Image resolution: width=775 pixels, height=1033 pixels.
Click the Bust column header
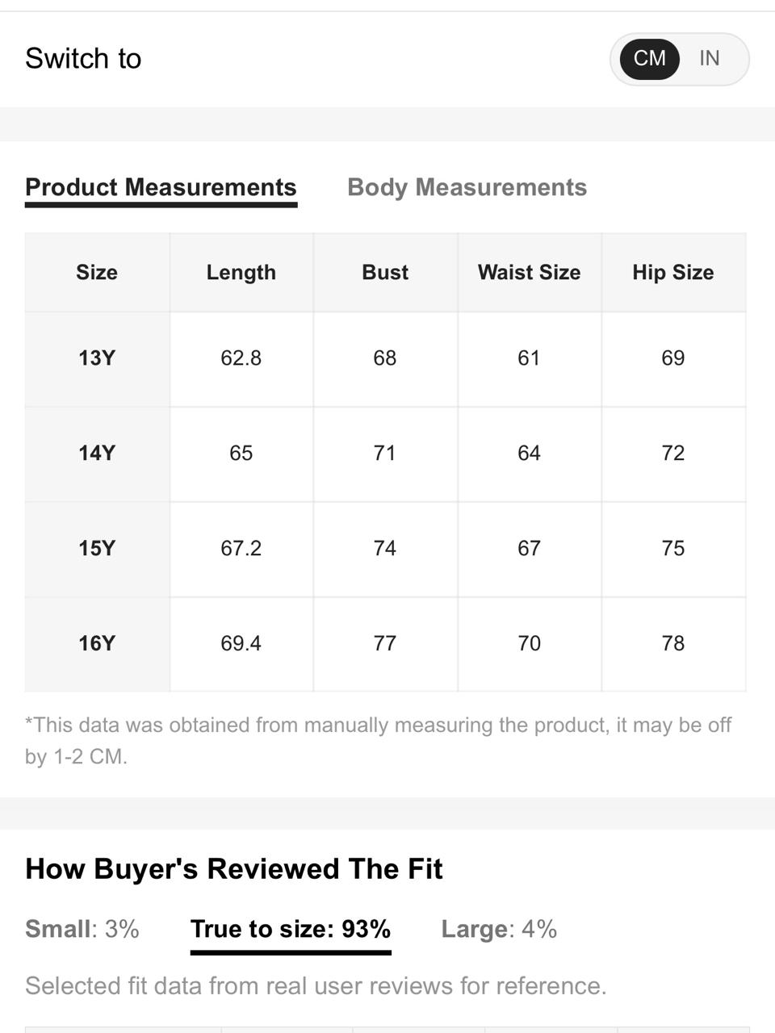tap(385, 273)
